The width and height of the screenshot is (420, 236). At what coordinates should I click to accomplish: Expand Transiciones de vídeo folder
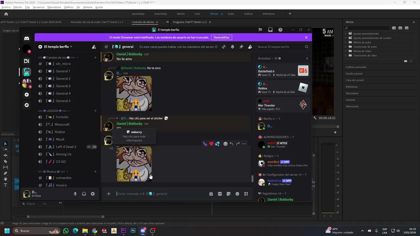(346, 55)
